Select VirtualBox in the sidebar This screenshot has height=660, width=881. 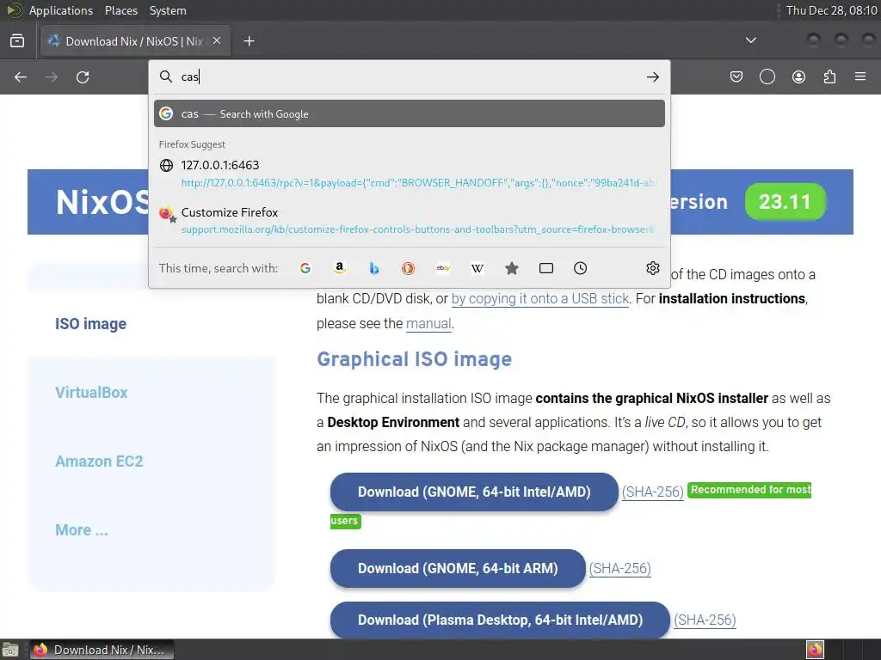(x=91, y=392)
